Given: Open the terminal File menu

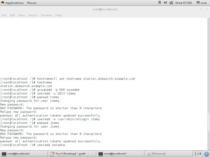Looking at the screenshot, I should click(x=4, y=15).
